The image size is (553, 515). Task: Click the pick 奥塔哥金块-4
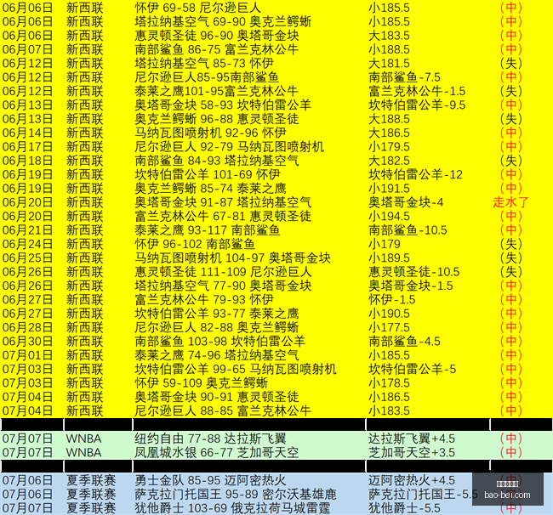406,202
